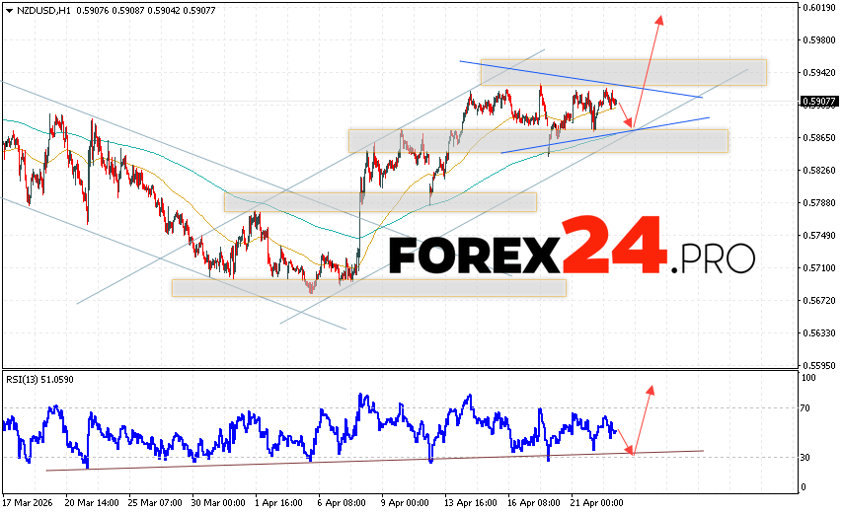
Task: Click the current price tag 0.59077
Action: (x=820, y=102)
